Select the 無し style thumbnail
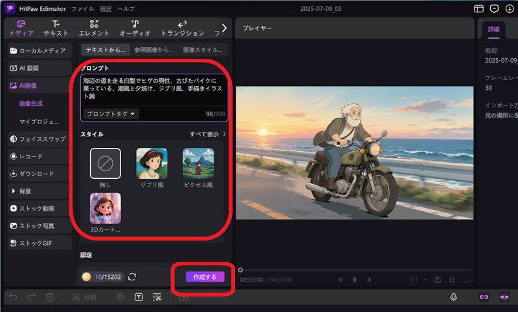The height and width of the screenshot is (312, 518). pyautogui.click(x=106, y=163)
